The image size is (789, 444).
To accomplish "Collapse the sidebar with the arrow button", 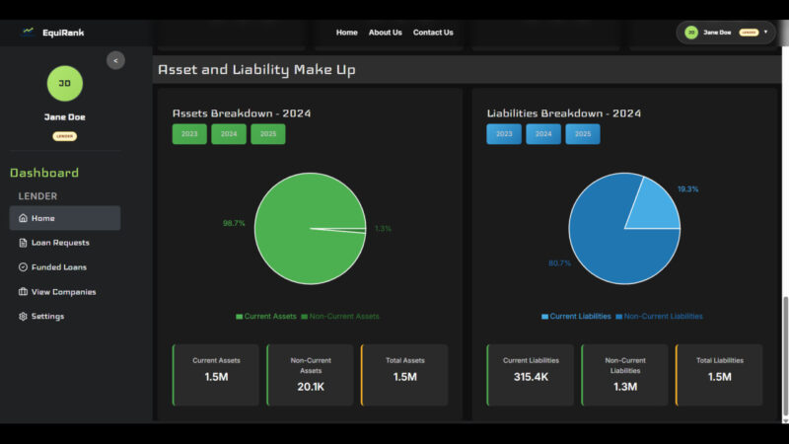I will [x=115, y=60].
